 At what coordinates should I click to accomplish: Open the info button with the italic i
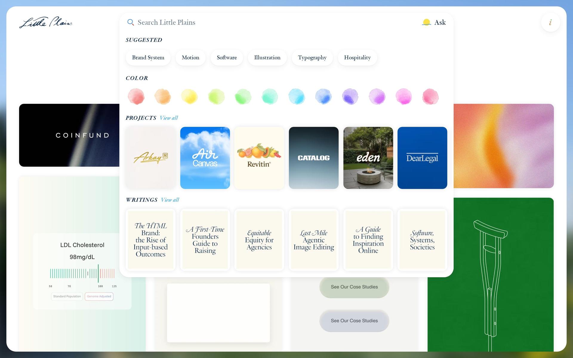[x=550, y=22]
